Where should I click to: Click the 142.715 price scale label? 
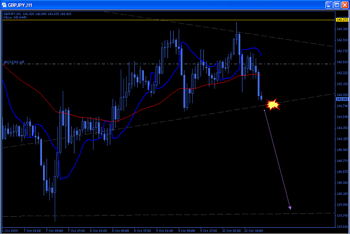pos(342,51)
